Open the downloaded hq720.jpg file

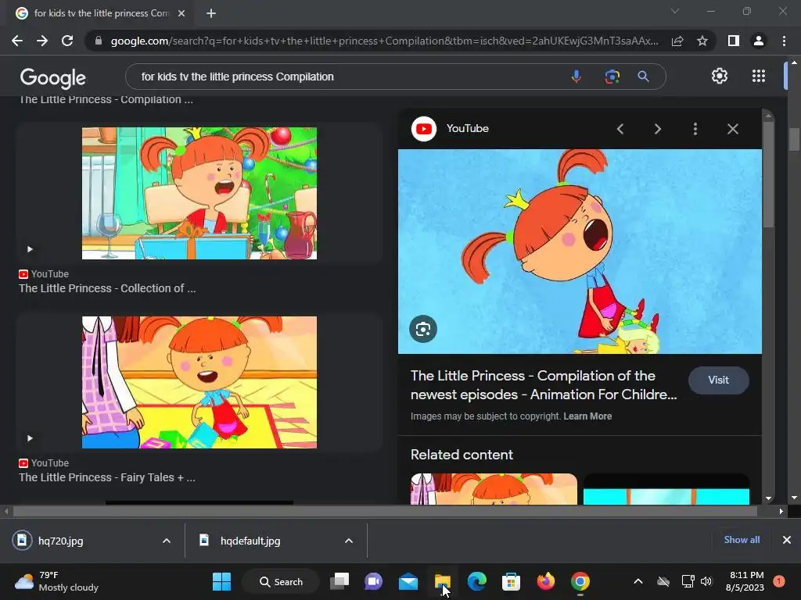[60, 541]
